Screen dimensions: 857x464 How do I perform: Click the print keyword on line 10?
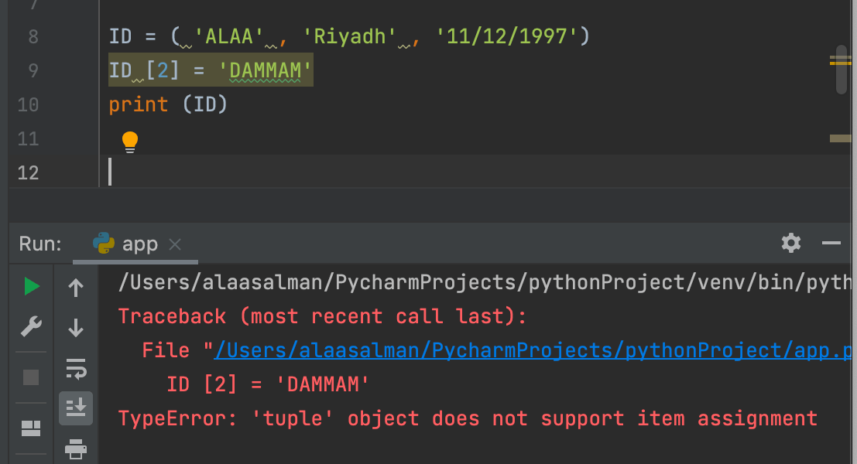click(x=139, y=104)
